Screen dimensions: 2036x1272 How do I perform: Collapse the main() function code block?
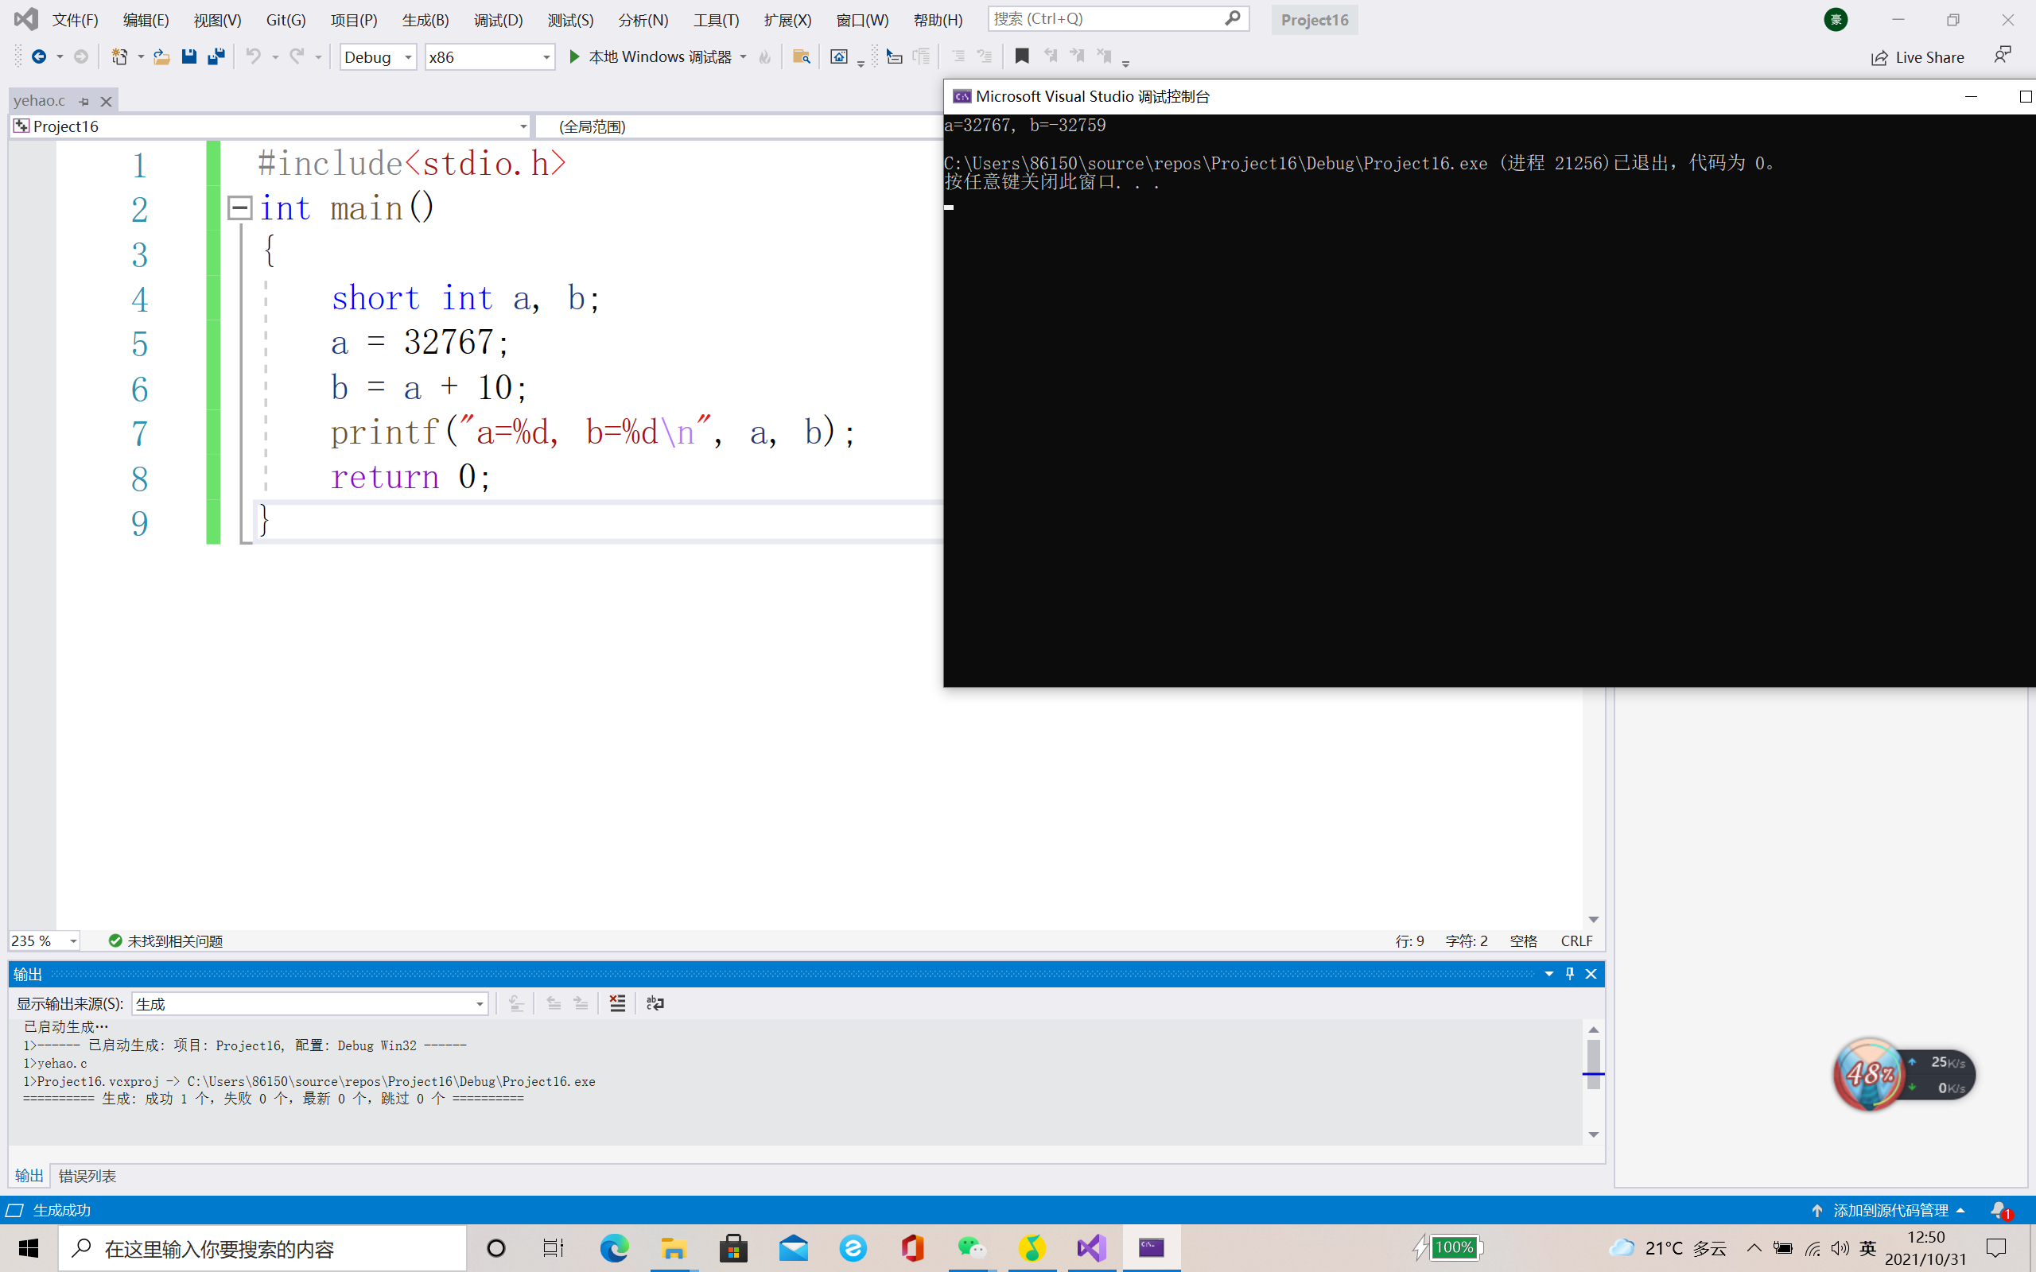pyautogui.click(x=239, y=207)
